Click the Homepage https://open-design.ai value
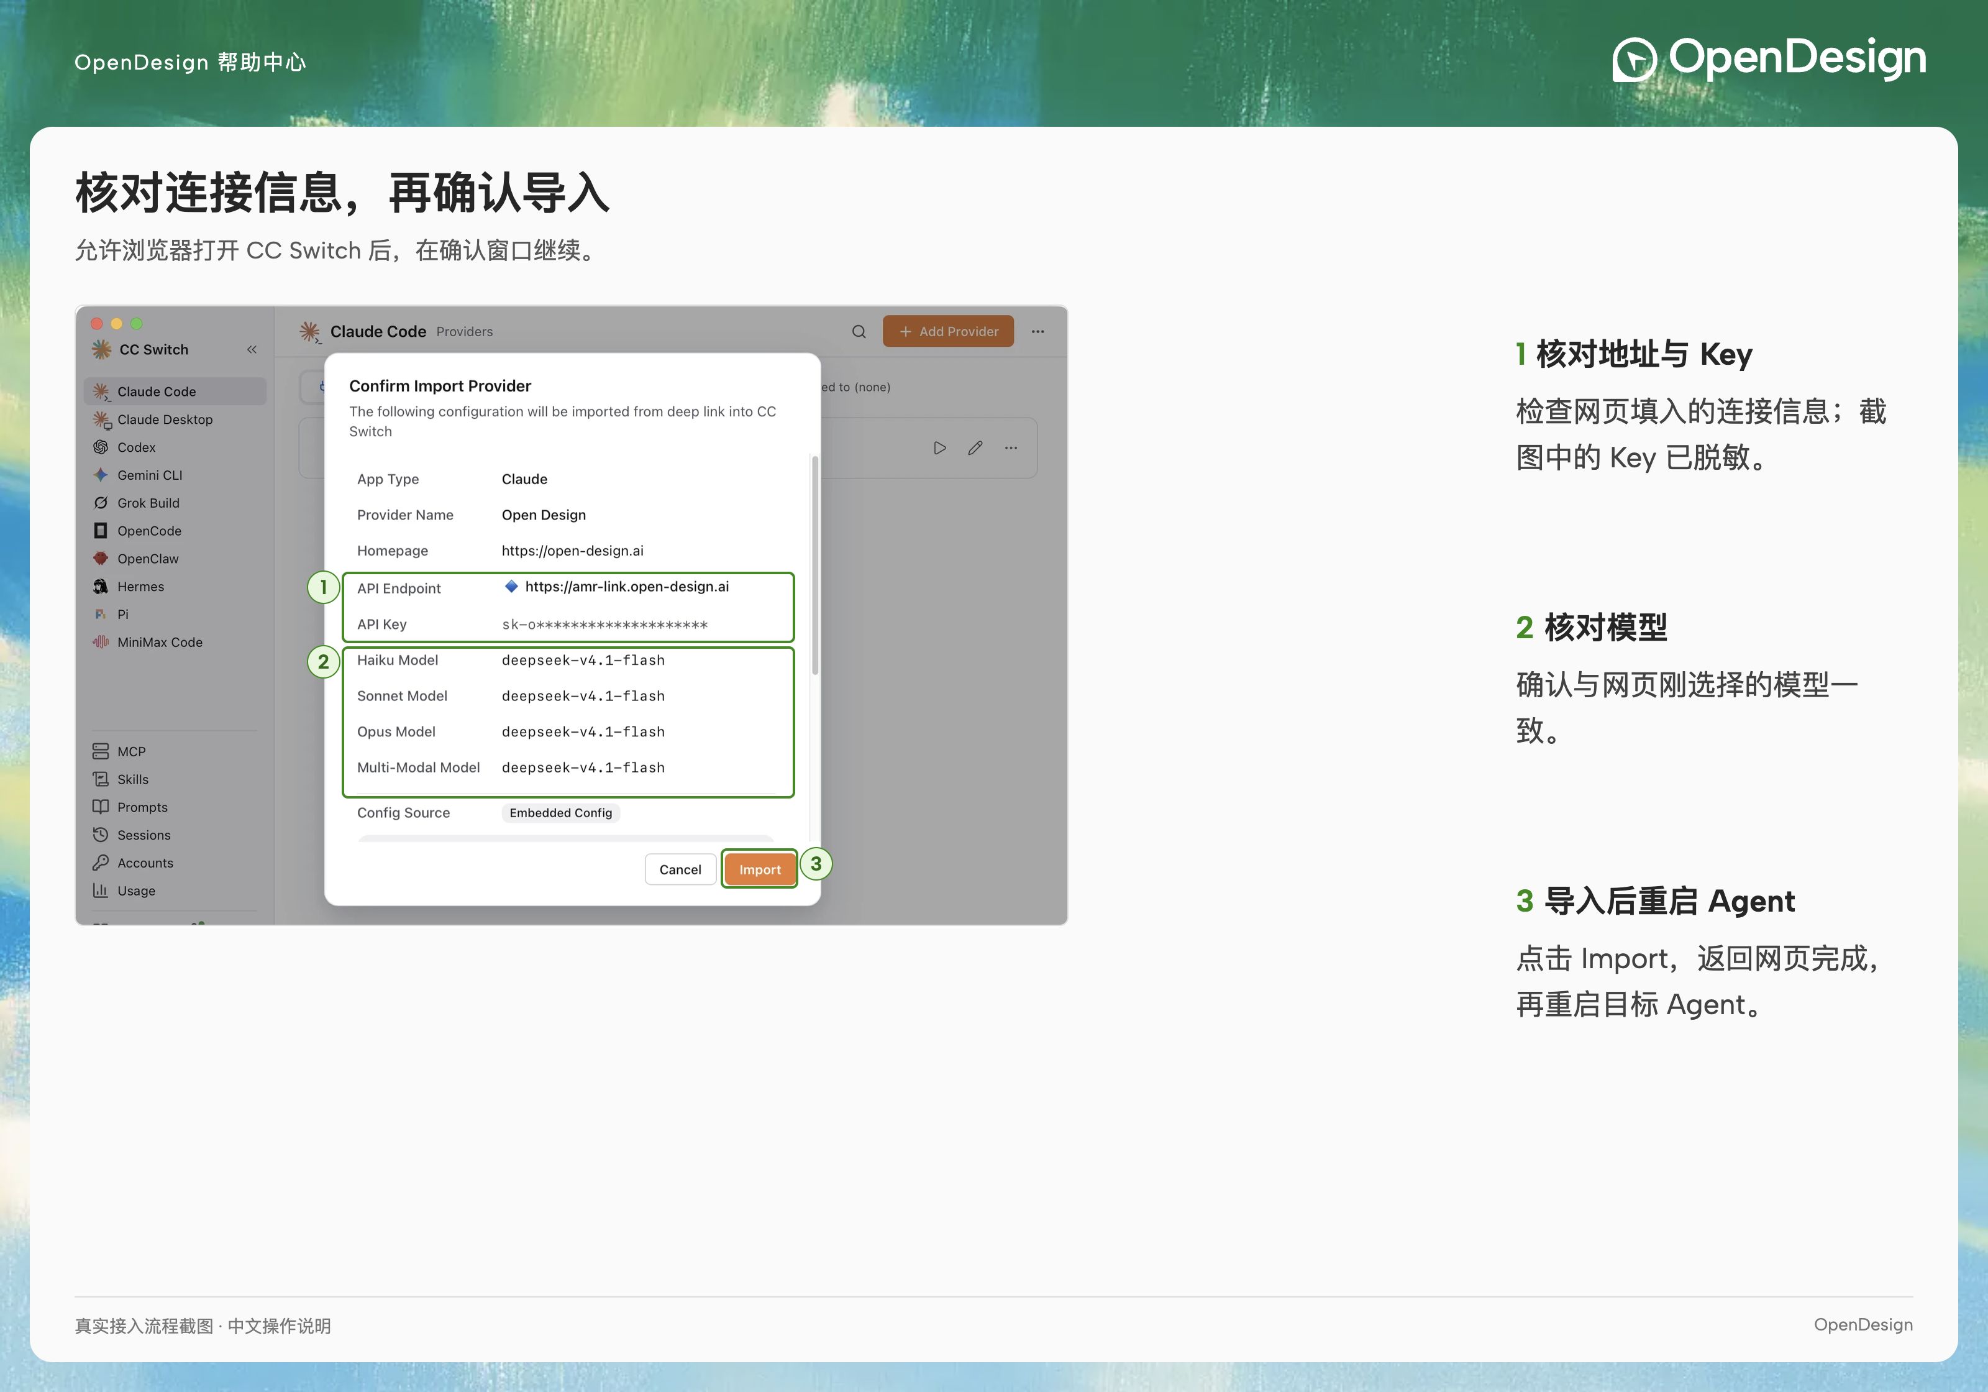Screen dimensions: 1988x1392 572,551
